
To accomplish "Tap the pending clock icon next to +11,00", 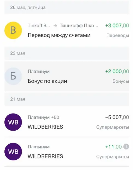I will [126, 146].
